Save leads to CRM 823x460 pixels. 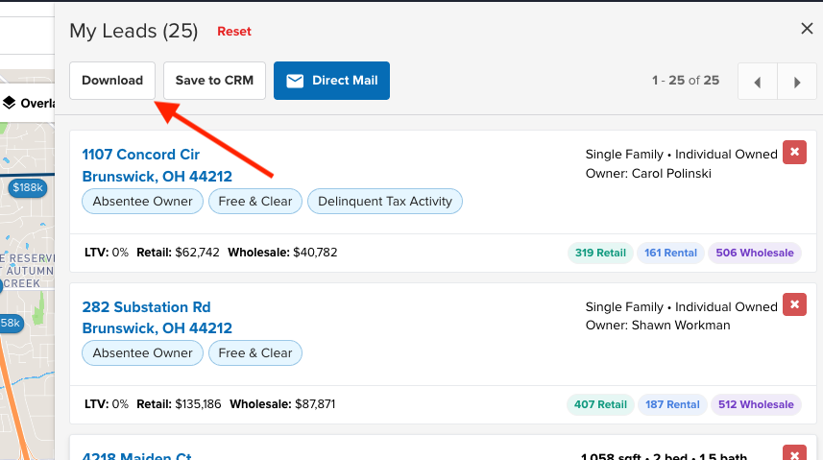point(214,81)
